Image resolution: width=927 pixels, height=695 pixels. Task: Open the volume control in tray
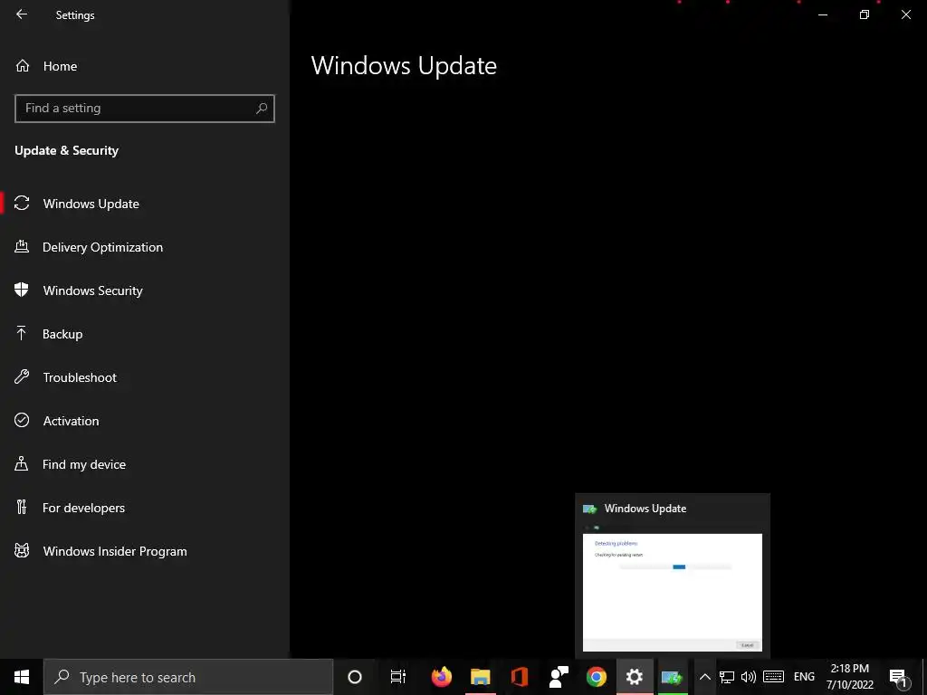coord(749,677)
